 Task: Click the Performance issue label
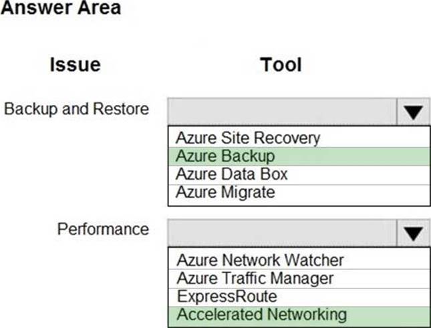tap(103, 229)
